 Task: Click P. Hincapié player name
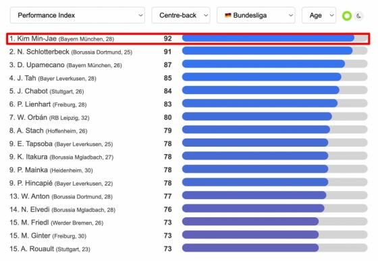[34, 183]
